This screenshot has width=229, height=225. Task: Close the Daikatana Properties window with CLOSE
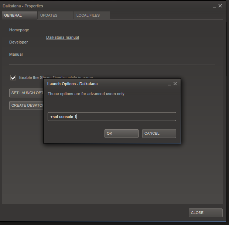[x=206, y=213]
